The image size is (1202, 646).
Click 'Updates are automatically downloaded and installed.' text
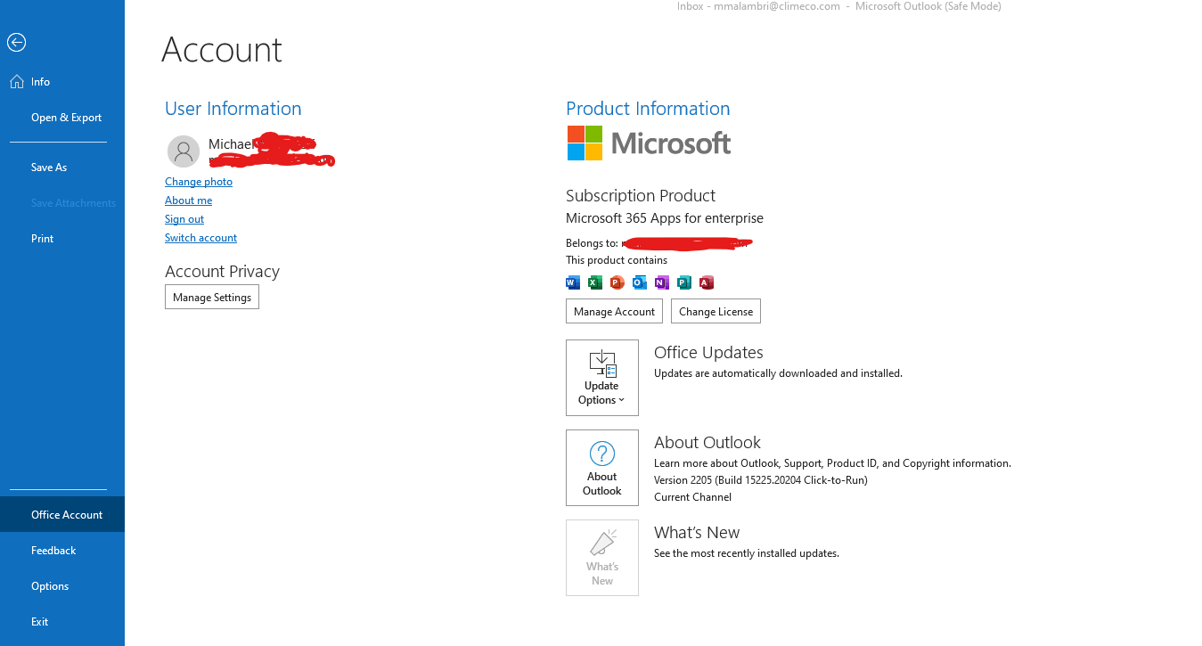click(x=778, y=373)
